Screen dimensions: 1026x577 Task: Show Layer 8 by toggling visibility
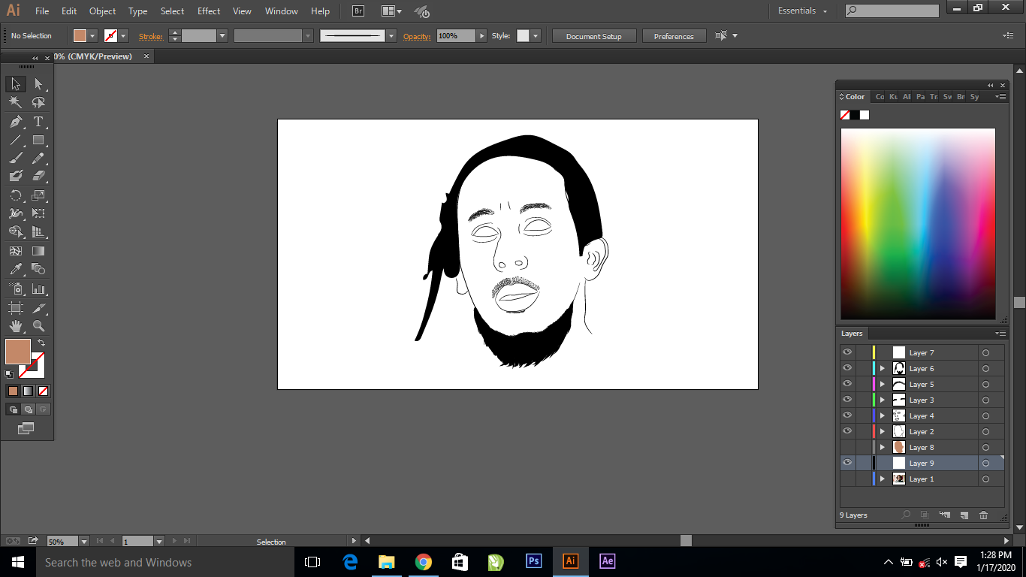(x=847, y=448)
